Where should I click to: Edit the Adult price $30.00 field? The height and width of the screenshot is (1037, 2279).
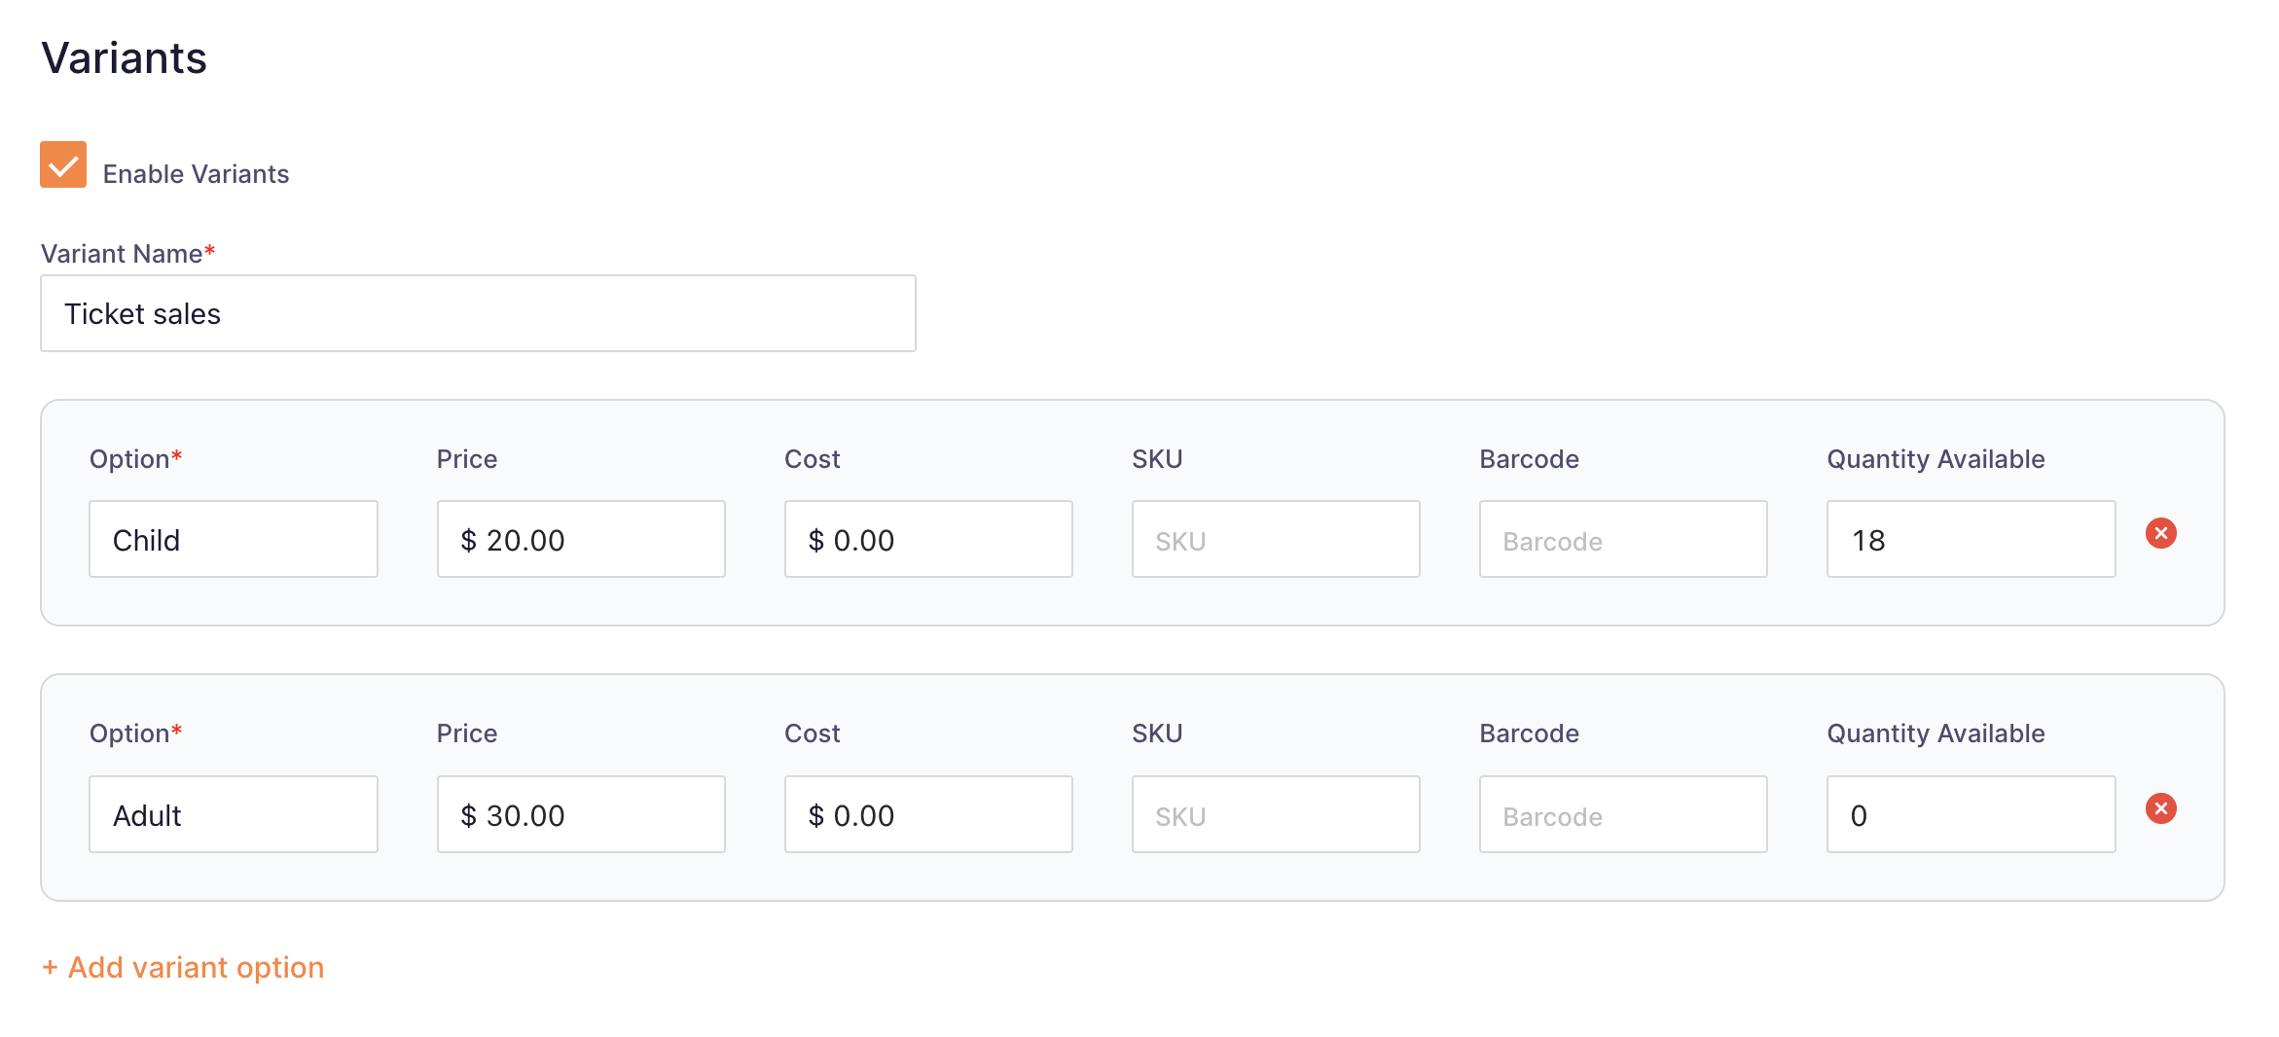click(x=581, y=814)
